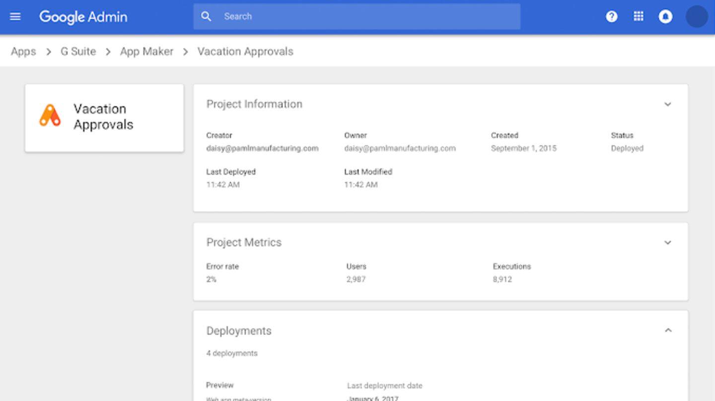Viewport: 715px width, 401px height.
Task: Click the Last Deployed time 11:42 AM
Action: click(223, 184)
